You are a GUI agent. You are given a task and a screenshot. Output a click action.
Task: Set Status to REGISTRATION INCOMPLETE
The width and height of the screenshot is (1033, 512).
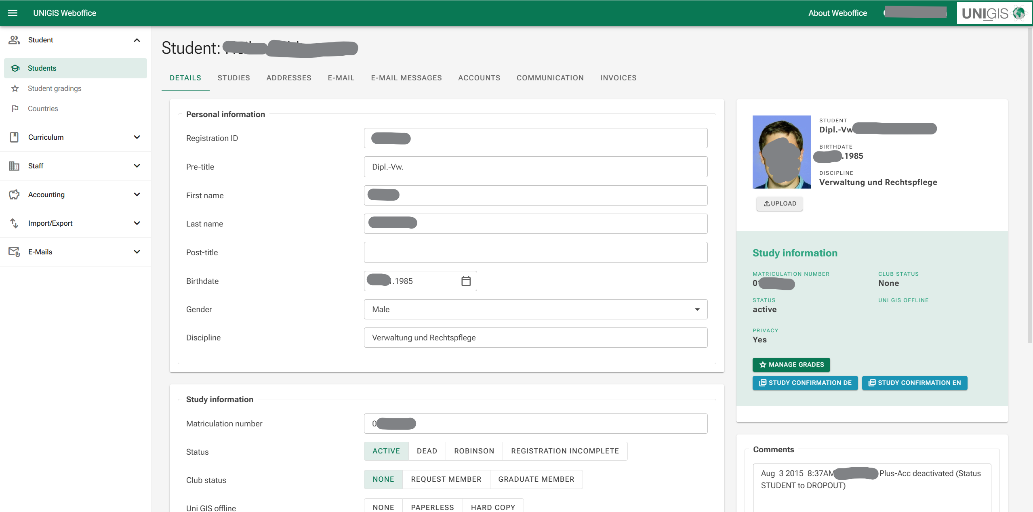tap(565, 451)
